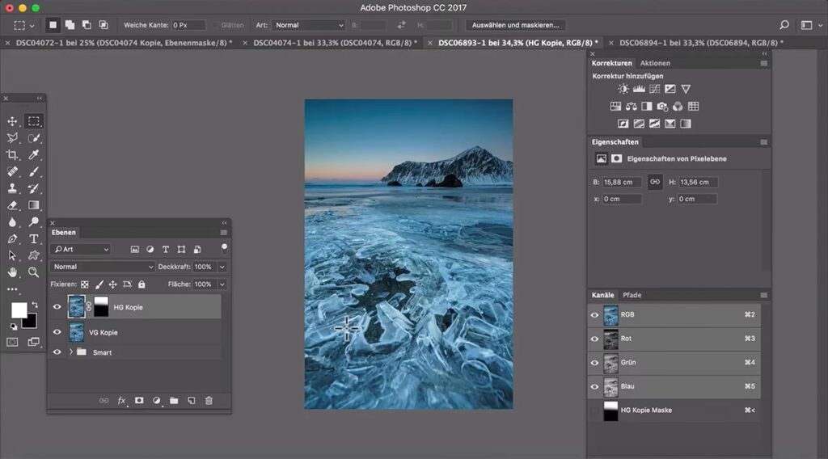The height and width of the screenshot is (459, 828).
Task: Choose the Type tool
Action: 34,239
